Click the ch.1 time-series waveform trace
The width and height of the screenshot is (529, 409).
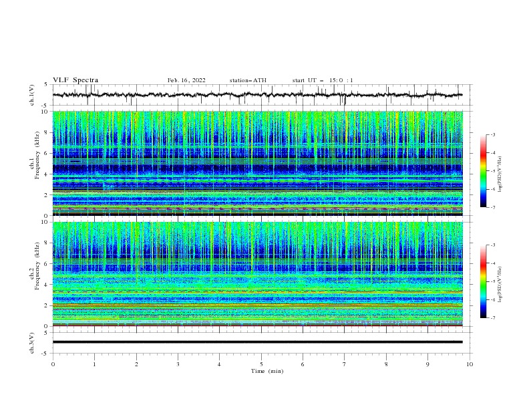257,95
